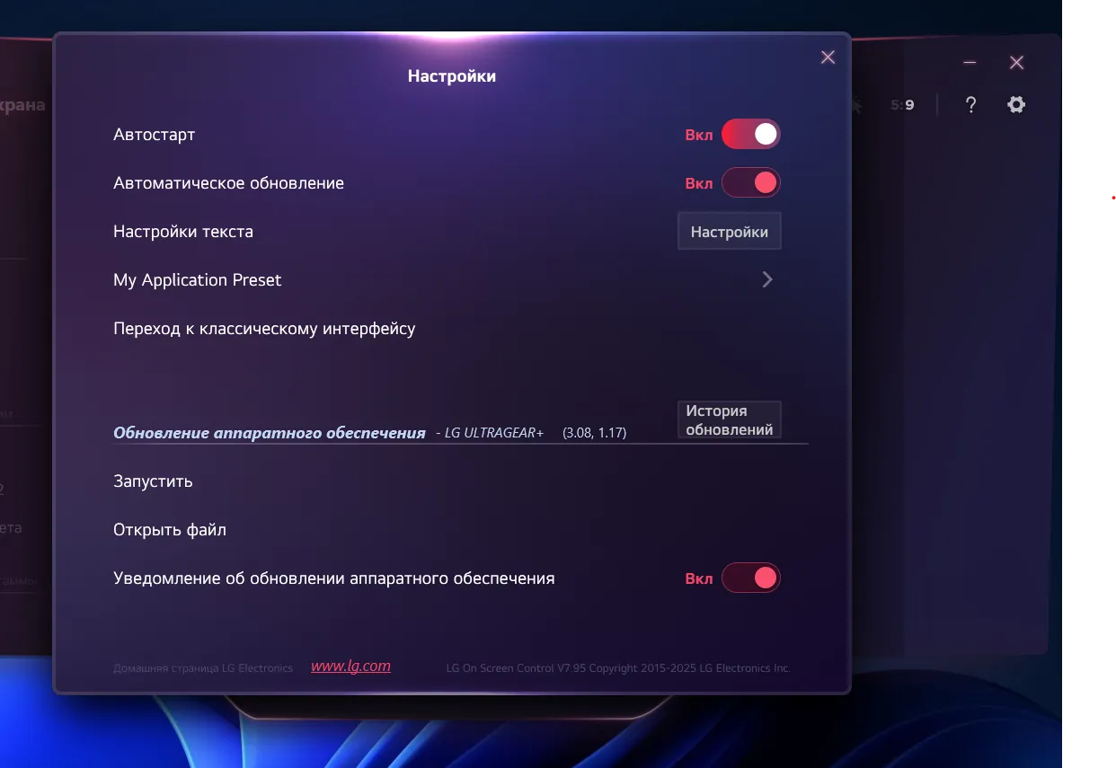This screenshot has width=1116, height=768.
Task: Choose Открыть файл option
Action: 170,530
